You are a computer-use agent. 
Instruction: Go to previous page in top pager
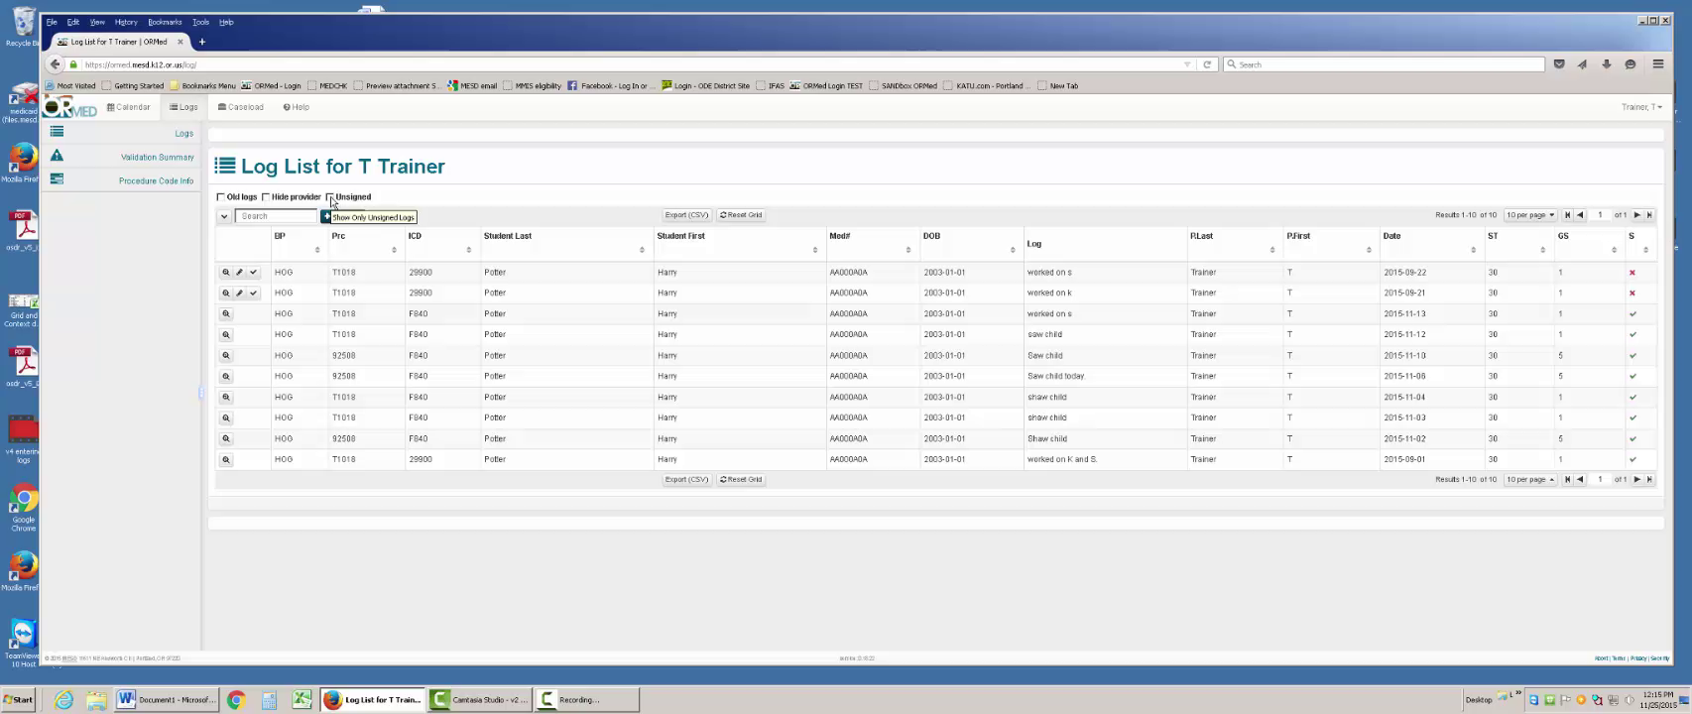point(1580,215)
